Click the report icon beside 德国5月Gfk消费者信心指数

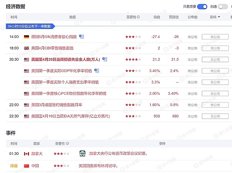(x=81, y=36)
